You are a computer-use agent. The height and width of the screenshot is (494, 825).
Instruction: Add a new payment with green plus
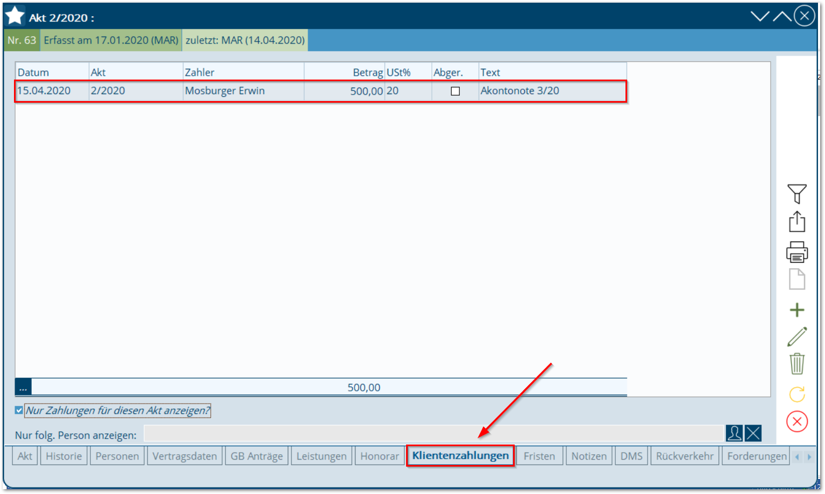click(796, 310)
